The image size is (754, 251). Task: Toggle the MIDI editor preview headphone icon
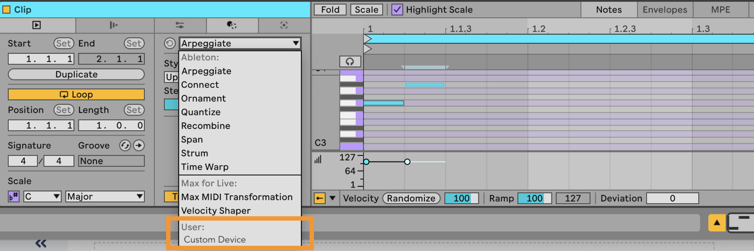point(350,62)
